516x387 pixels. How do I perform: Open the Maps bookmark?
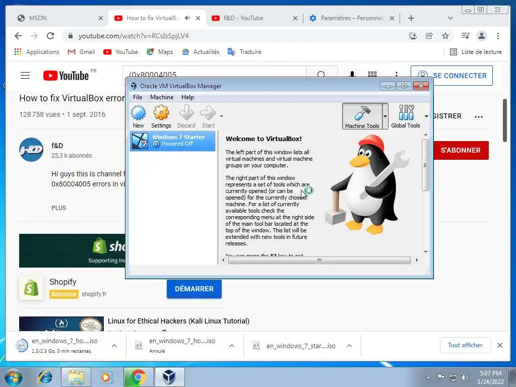pyautogui.click(x=160, y=52)
